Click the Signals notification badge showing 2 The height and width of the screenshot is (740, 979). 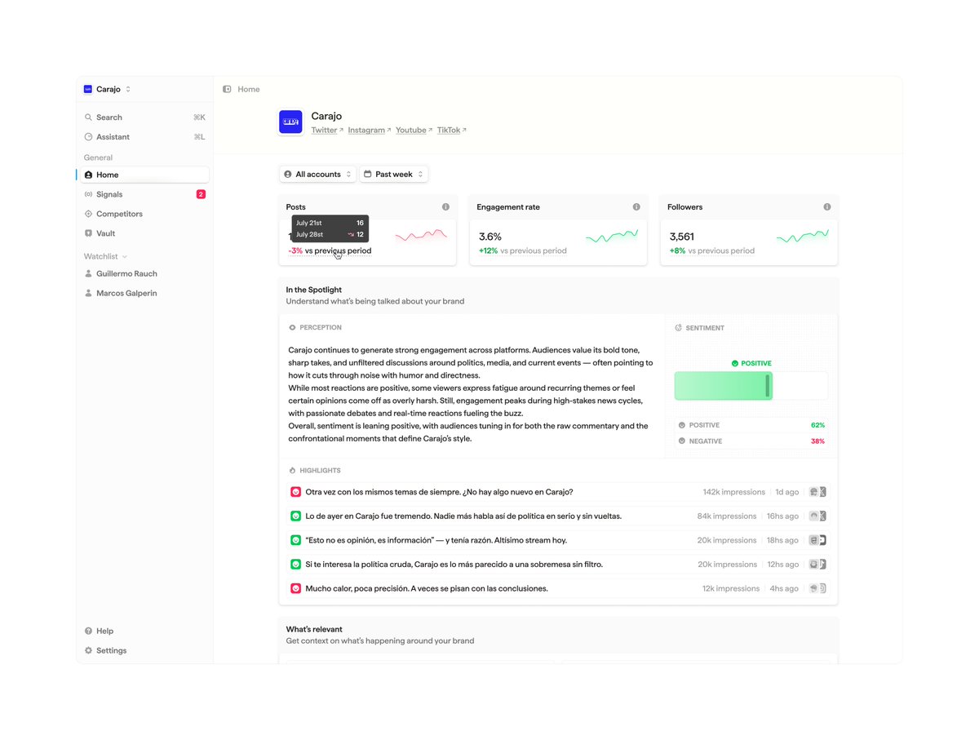201,194
